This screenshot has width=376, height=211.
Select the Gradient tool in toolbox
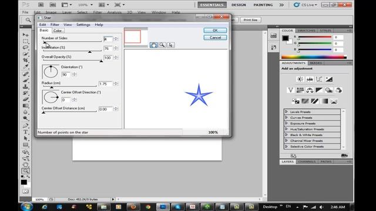click(25, 105)
